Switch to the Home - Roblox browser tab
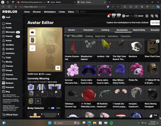 coord(62,2)
